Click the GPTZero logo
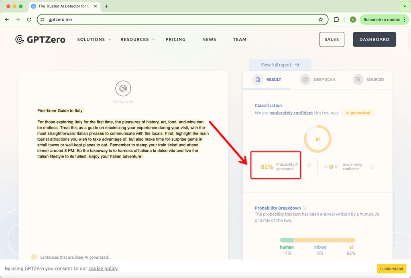The height and width of the screenshot is (278, 411). pyautogui.click(x=41, y=39)
